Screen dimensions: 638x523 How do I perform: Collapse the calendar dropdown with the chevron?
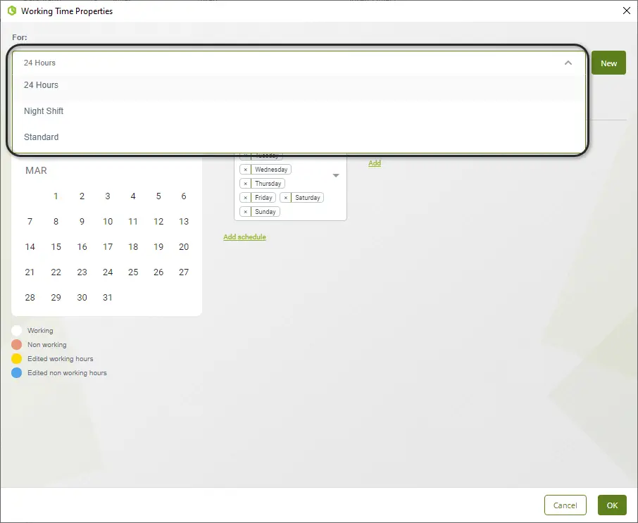(568, 63)
